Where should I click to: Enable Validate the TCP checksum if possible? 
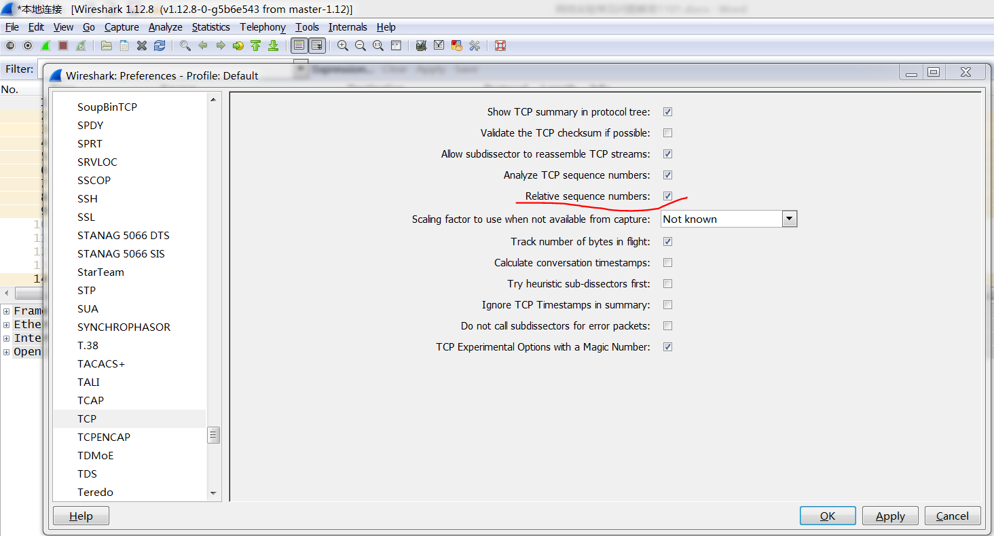[x=667, y=133]
